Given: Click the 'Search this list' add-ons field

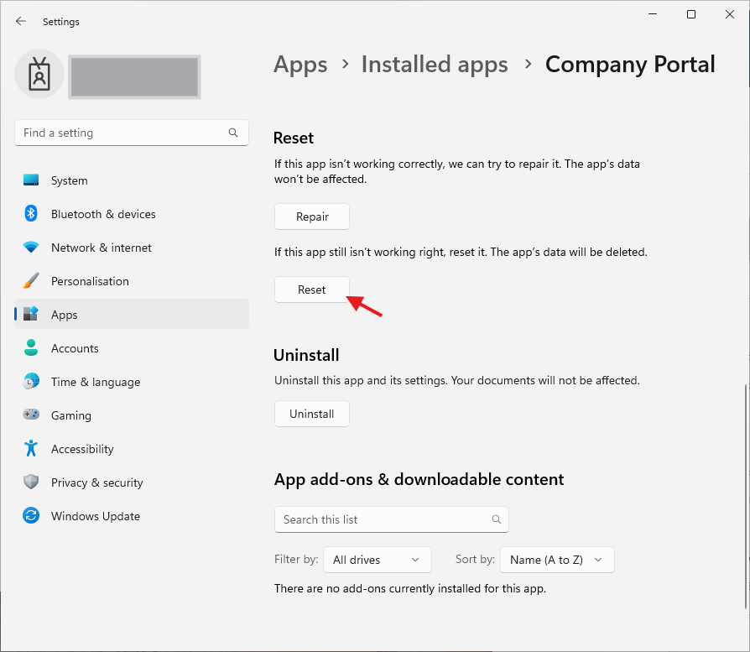Looking at the screenshot, I should coord(378,519).
